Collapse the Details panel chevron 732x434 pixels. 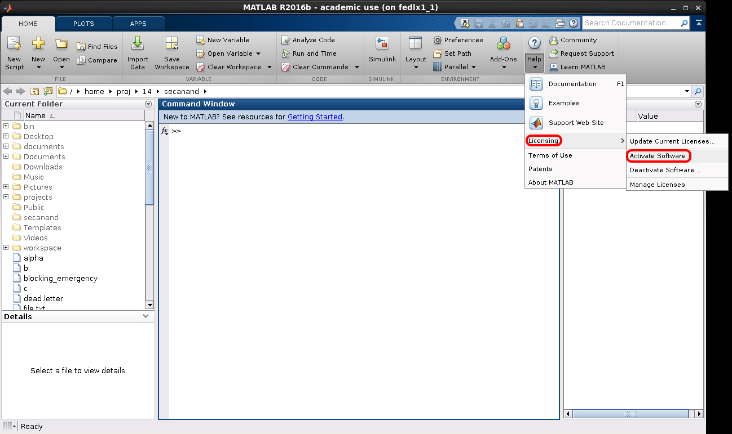tap(145, 316)
